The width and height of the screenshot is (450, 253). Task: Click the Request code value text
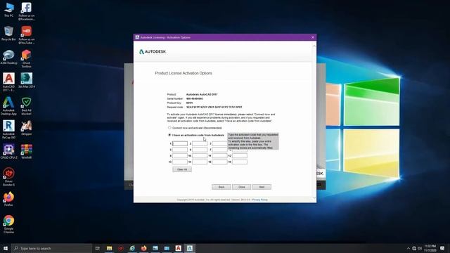pos(214,107)
